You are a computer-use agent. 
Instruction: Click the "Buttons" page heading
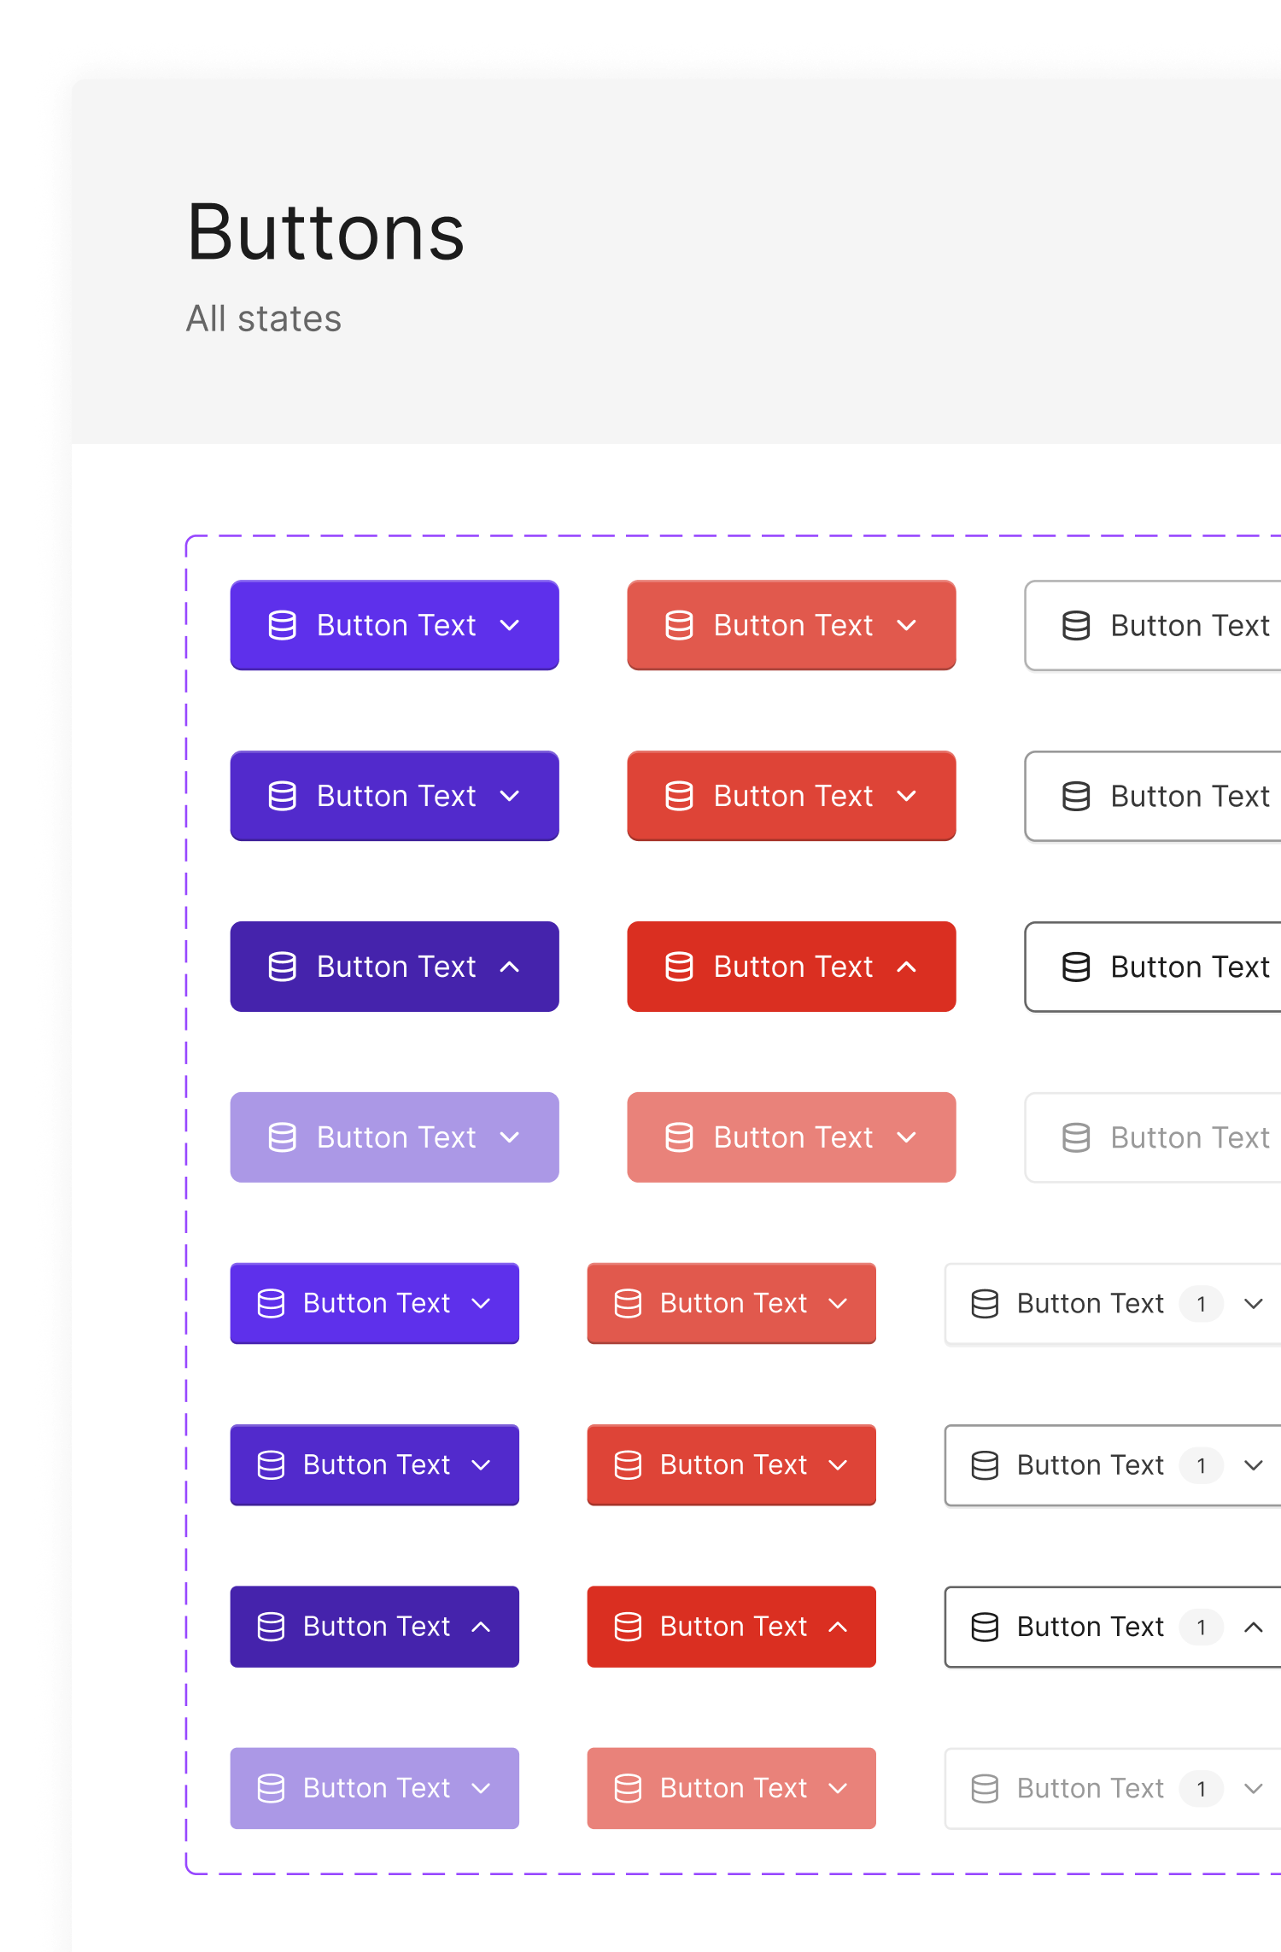click(325, 232)
